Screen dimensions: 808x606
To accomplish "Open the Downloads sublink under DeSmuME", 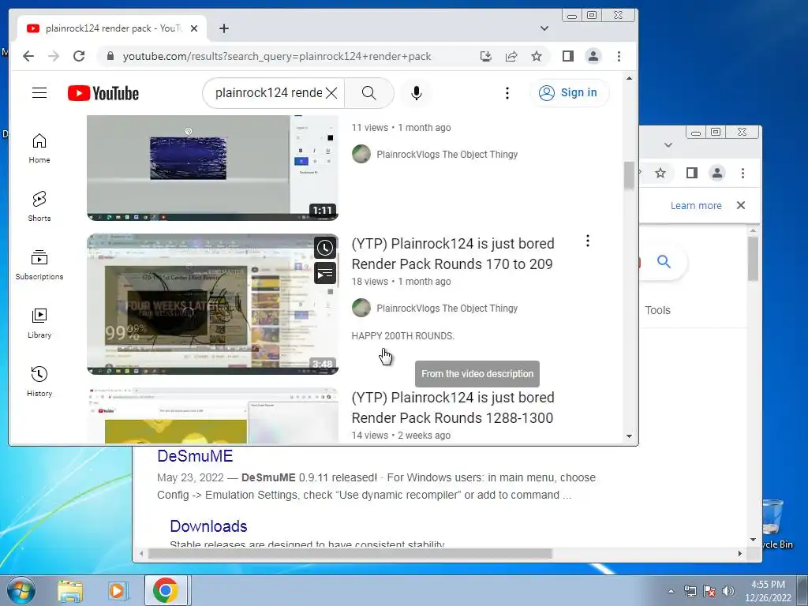I will (208, 526).
